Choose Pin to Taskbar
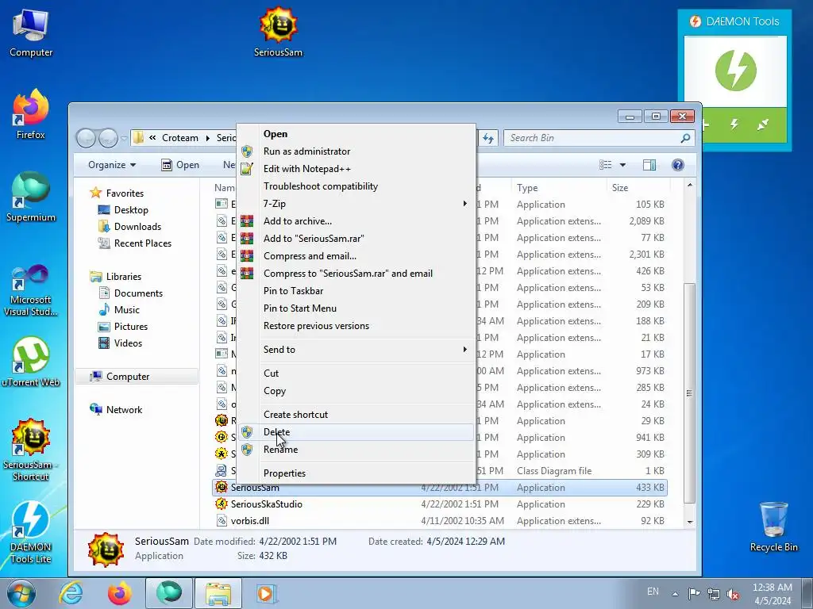Viewport: 813px width, 609px height. coord(358,290)
